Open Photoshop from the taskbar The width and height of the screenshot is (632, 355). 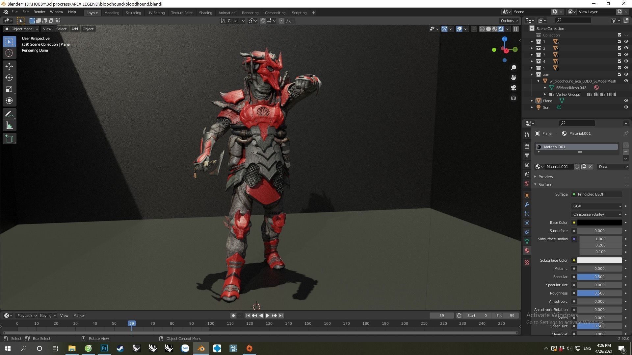[104, 348]
